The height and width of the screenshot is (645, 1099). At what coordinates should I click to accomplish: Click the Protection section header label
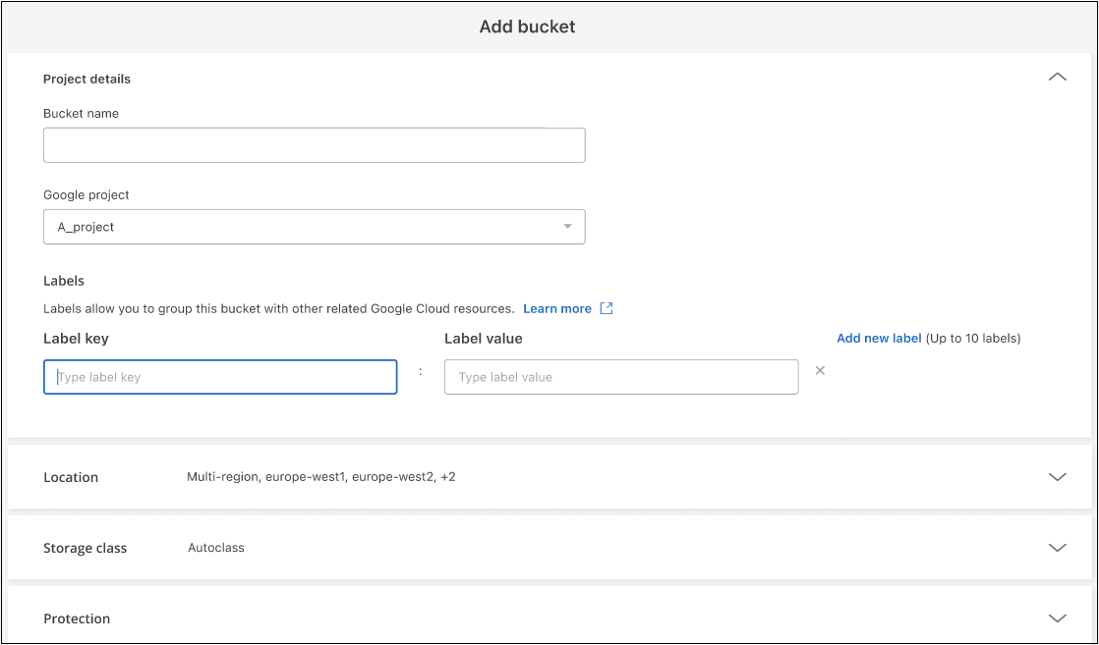tap(77, 618)
